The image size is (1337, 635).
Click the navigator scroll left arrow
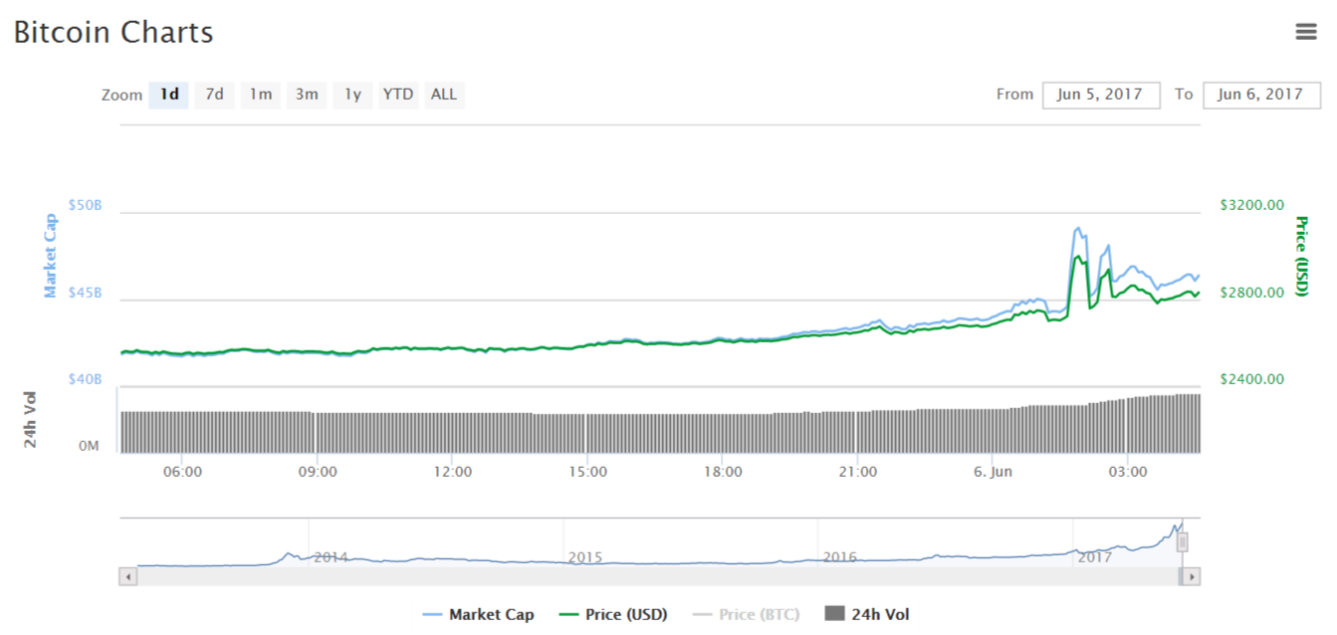[x=127, y=576]
